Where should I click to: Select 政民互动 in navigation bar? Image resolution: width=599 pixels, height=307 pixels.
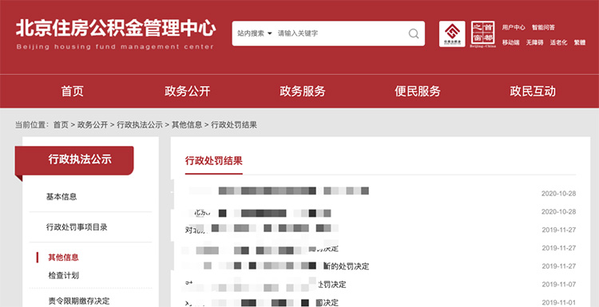pyautogui.click(x=533, y=92)
